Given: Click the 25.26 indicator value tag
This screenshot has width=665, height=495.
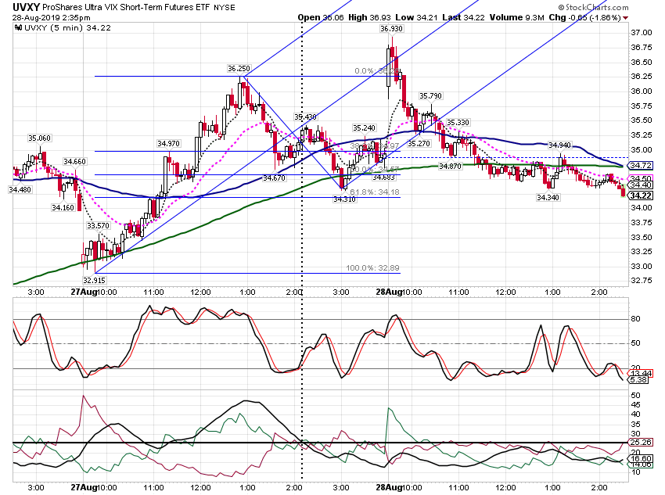Looking at the screenshot, I should [641, 443].
